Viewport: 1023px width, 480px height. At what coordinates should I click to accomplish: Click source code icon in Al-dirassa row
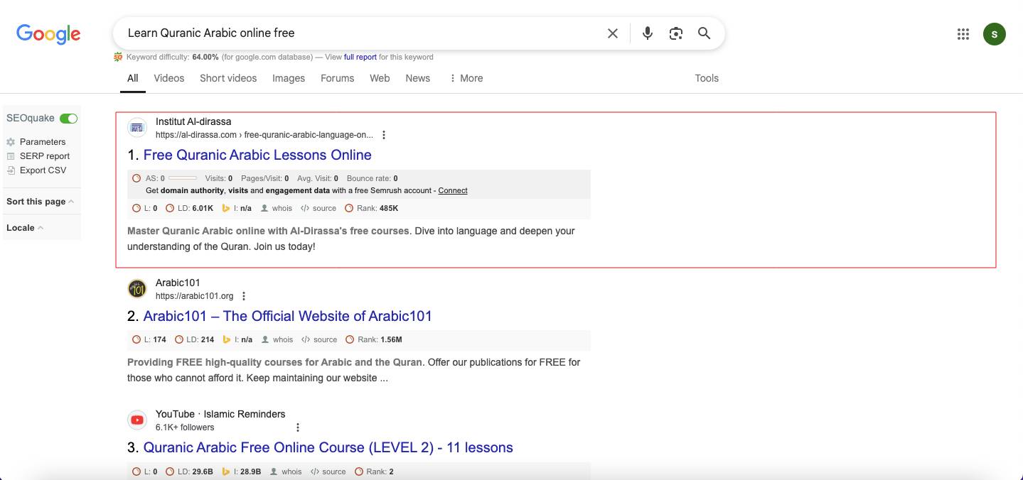[x=304, y=209]
